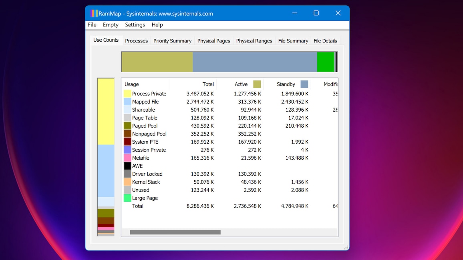Click the AWE black swatch

[127, 166]
